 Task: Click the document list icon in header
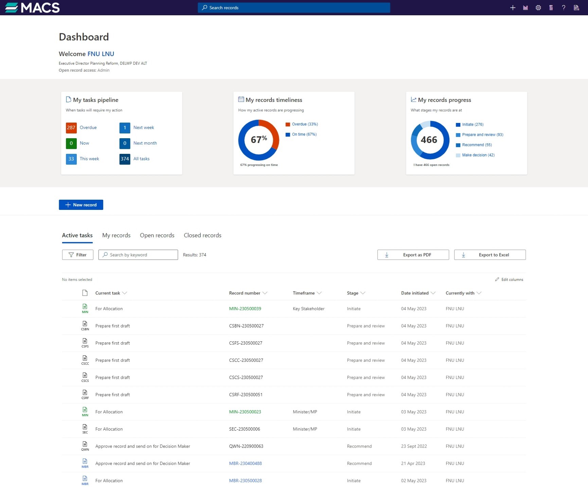576,7
